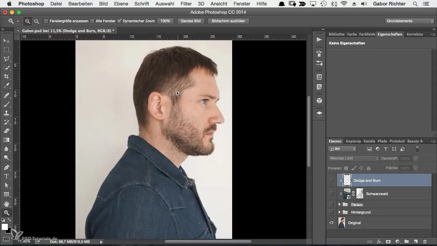Click the foreground color swatch
This screenshot has width=437, height=246.
click(x=4, y=227)
